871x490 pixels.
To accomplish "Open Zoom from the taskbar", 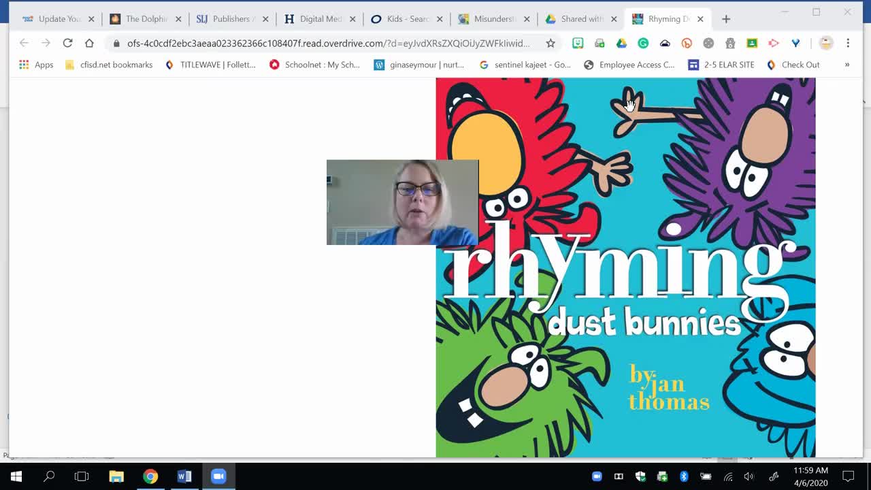I will coord(218,476).
